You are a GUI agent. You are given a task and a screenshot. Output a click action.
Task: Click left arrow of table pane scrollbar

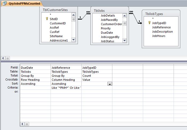(x=3, y=58)
